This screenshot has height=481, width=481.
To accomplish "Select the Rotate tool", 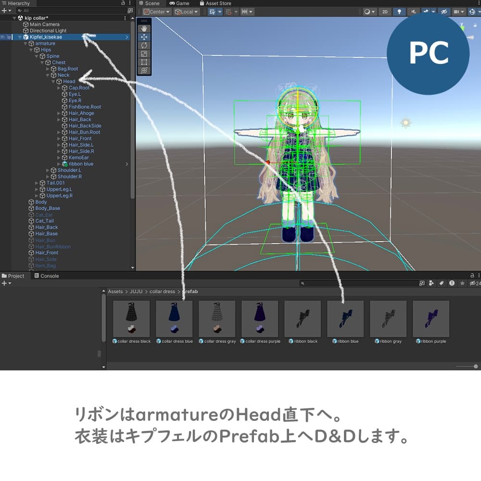I will point(144,45).
